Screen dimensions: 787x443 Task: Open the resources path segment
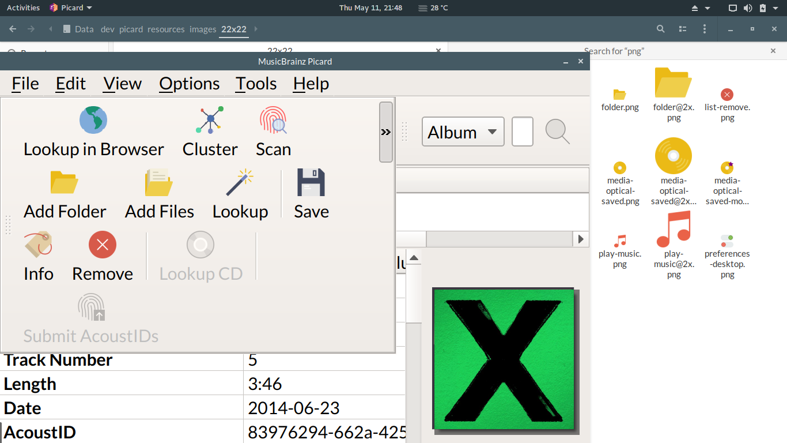[x=166, y=29]
